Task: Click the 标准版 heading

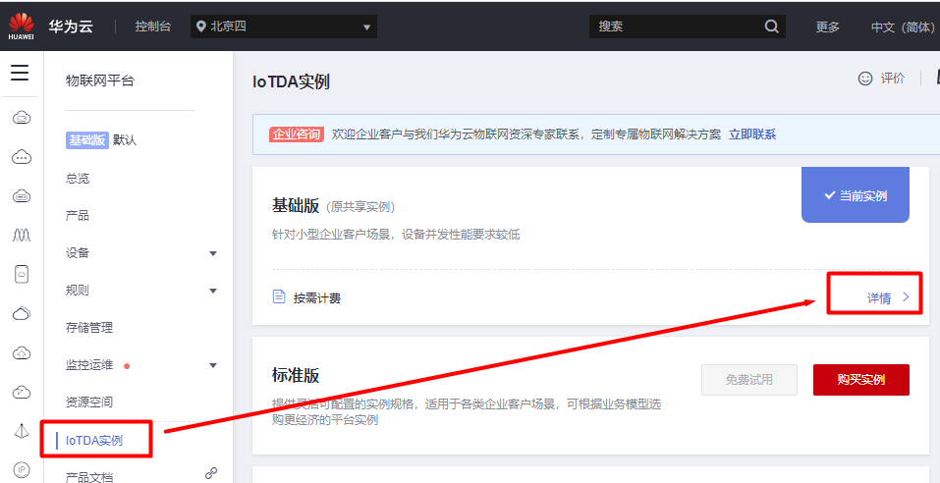Action: click(296, 376)
